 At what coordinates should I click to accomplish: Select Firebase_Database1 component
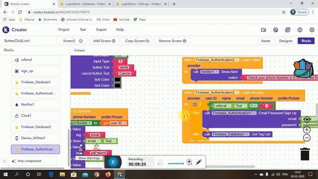(x=35, y=82)
